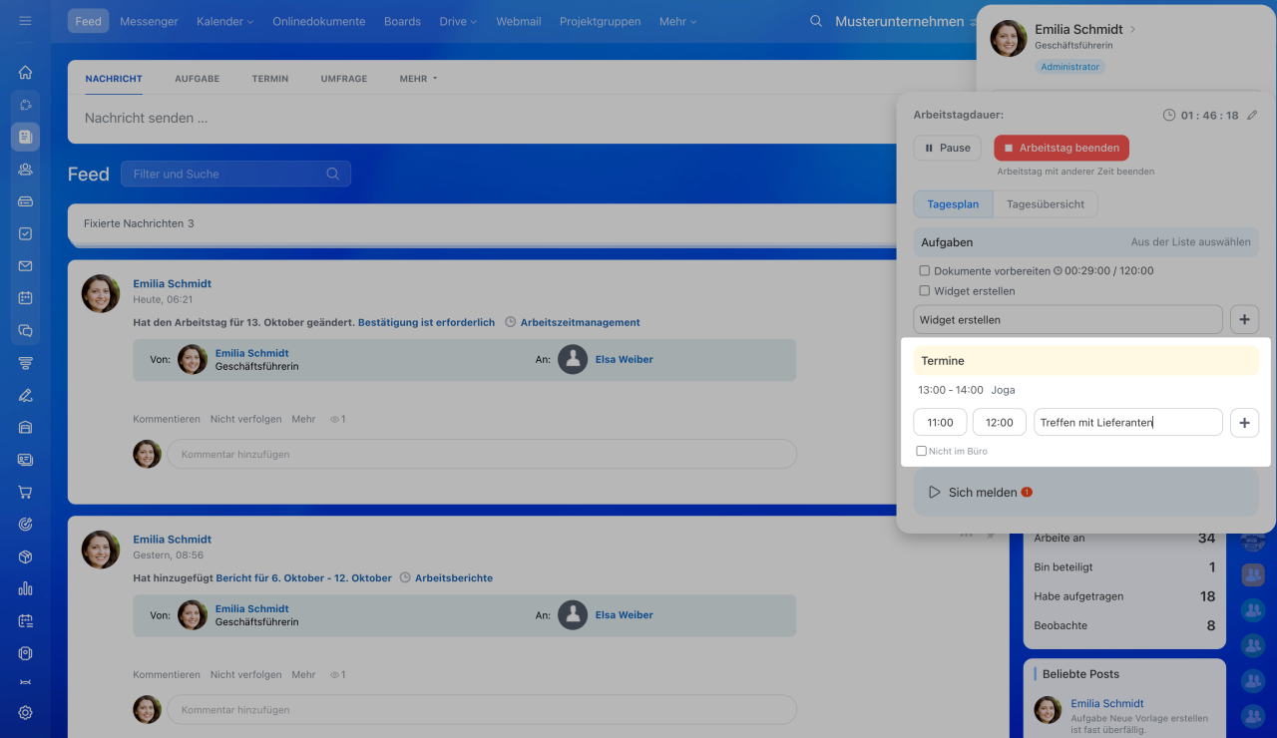Click the hamburger menu icon at top left

25,21
